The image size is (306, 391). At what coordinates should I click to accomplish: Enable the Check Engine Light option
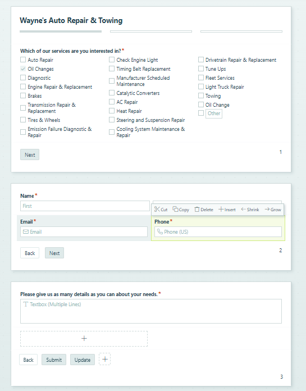click(112, 60)
